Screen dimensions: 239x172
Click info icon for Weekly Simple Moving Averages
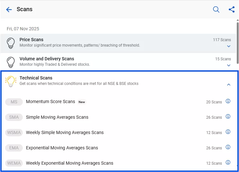click(228, 132)
